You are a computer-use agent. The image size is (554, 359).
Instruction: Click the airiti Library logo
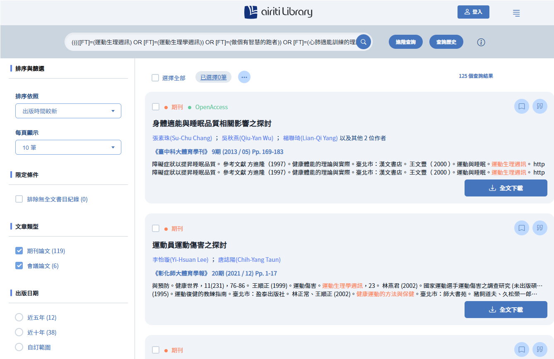[x=278, y=12]
